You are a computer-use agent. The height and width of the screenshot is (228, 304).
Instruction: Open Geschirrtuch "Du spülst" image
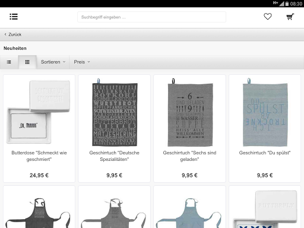point(265,112)
